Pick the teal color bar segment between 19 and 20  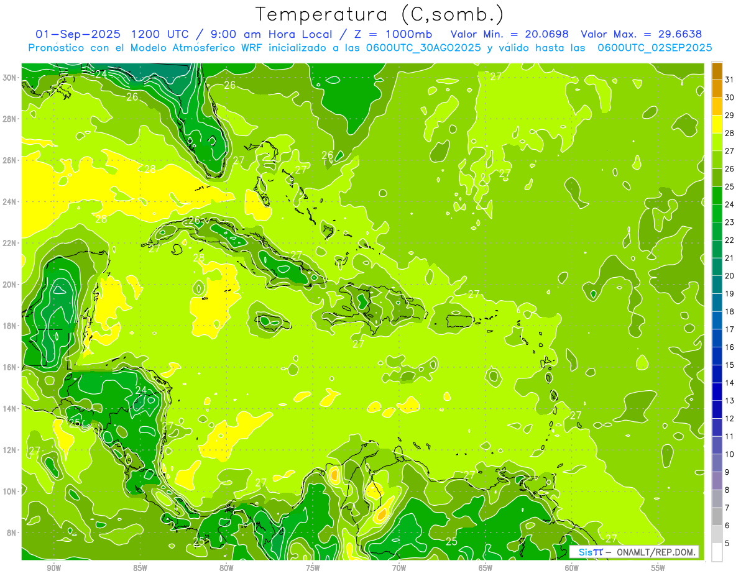pyautogui.click(x=717, y=285)
